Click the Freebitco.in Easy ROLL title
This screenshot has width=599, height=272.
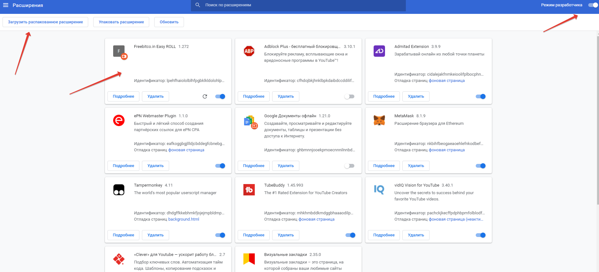[x=155, y=47]
